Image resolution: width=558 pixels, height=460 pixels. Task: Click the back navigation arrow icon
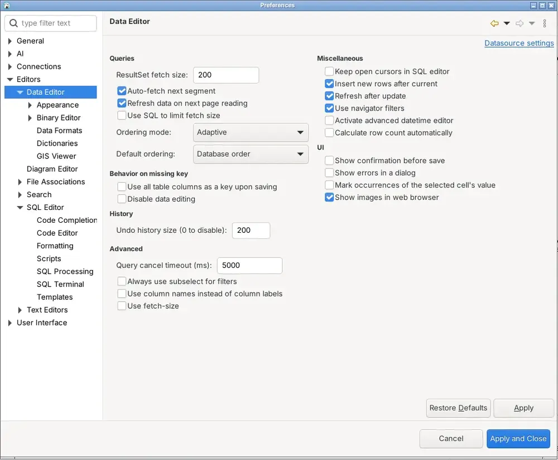pyautogui.click(x=494, y=23)
